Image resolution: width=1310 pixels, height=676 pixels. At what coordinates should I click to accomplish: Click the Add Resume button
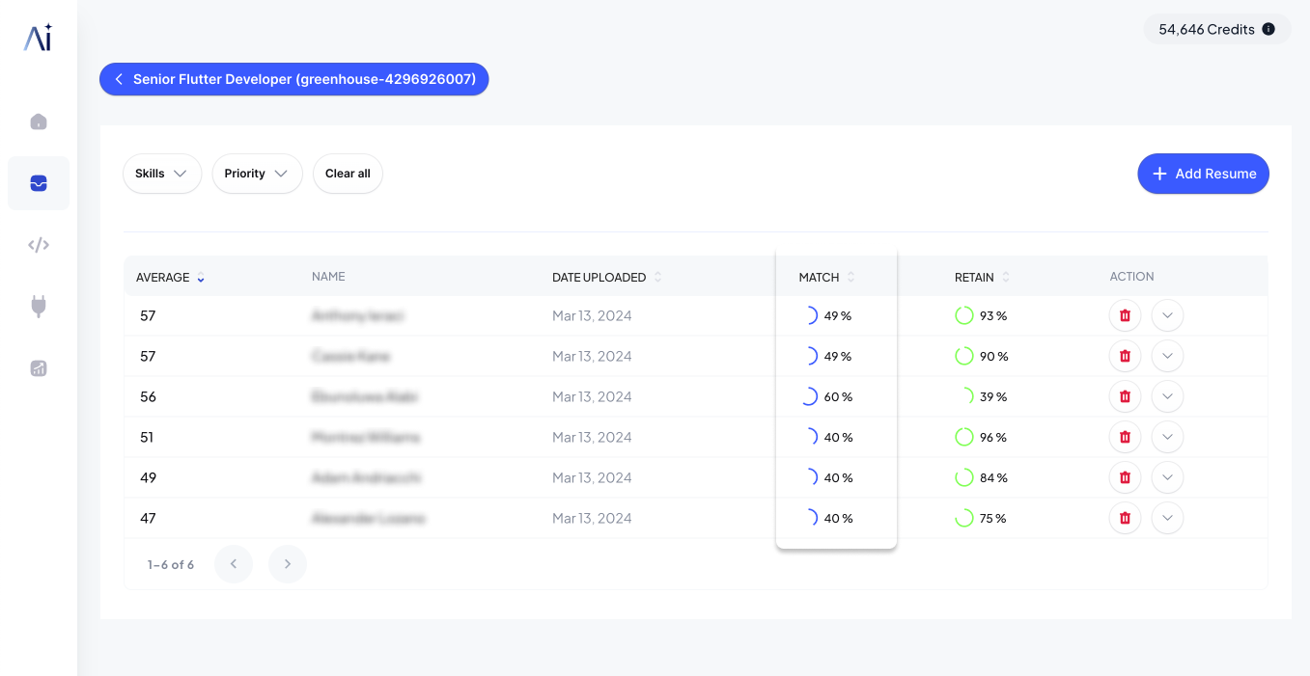(1203, 174)
